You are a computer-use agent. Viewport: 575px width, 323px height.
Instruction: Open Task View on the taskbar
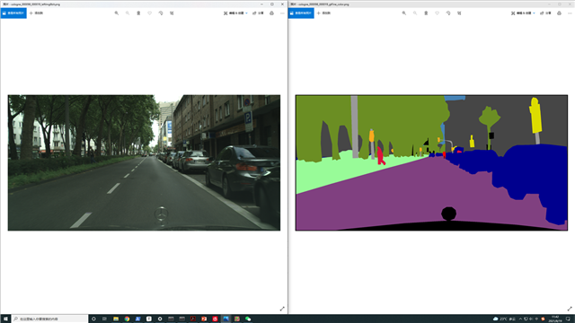104,319
